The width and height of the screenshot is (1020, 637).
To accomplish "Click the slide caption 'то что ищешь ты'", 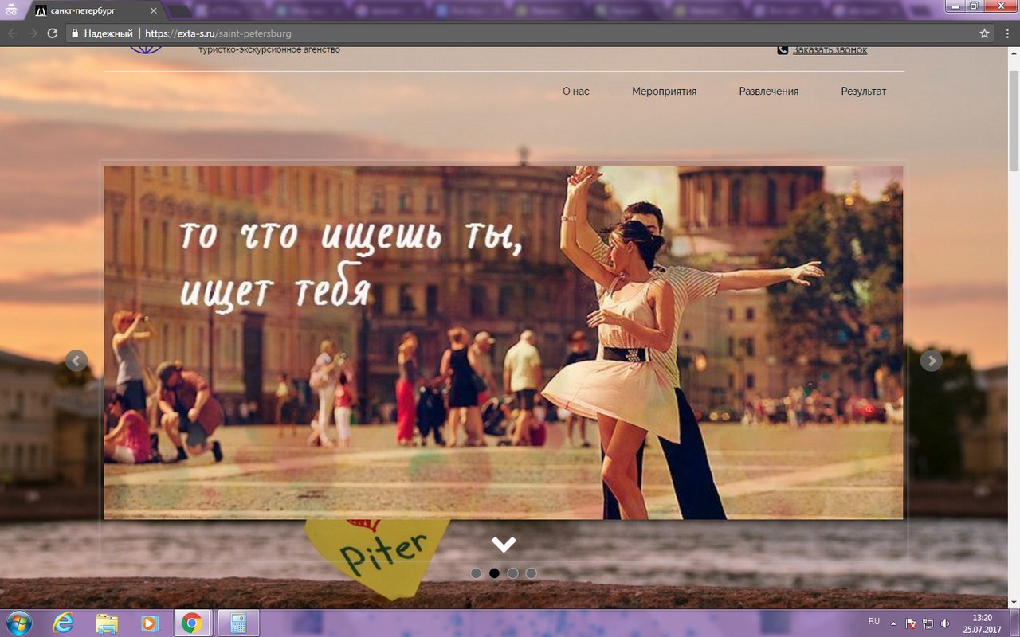I will click(x=351, y=236).
